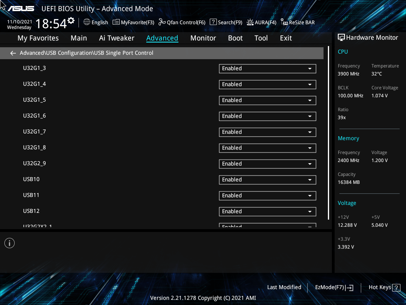Open U32G2_9 dropdown menu
Screen dimensions: 406x305
click(x=268, y=164)
